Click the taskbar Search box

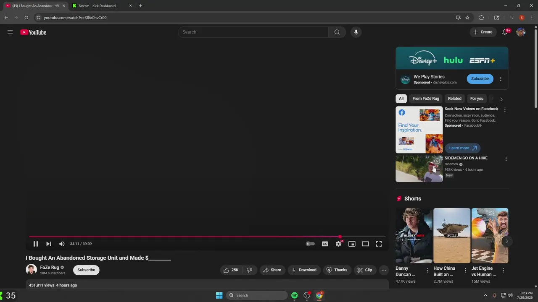[257, 295]
